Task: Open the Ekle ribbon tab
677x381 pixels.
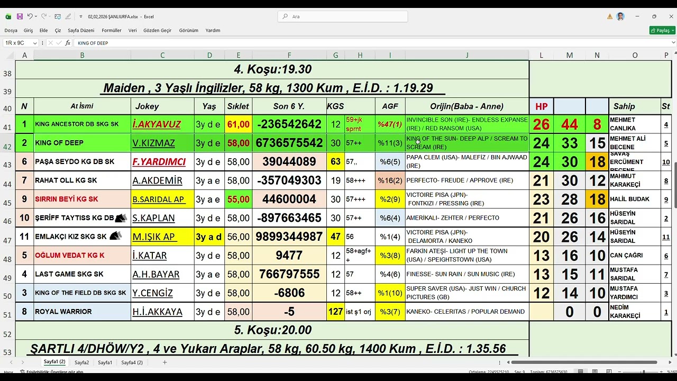Action: point(43,30)
